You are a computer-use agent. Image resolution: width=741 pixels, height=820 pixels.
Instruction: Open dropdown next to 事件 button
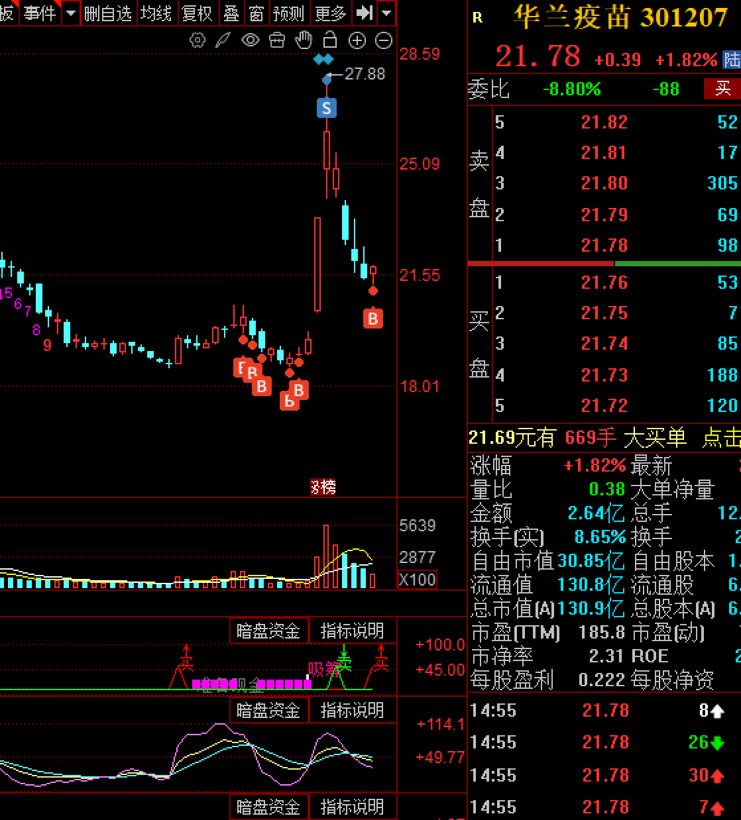pyautogui.click(x=72, y=13)
